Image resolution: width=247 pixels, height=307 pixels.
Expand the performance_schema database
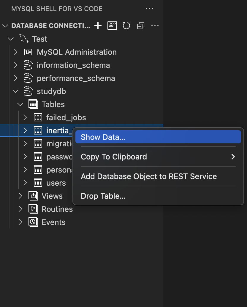tap(16, 78)
